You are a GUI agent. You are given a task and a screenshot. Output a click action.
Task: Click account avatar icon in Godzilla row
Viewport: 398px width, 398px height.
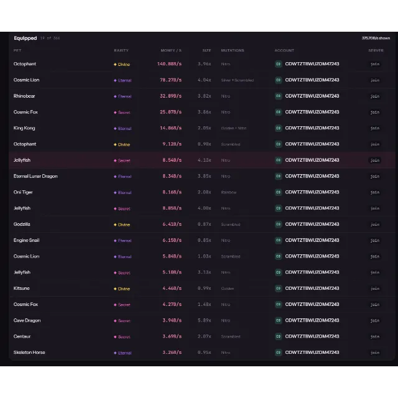click(278, 224)
